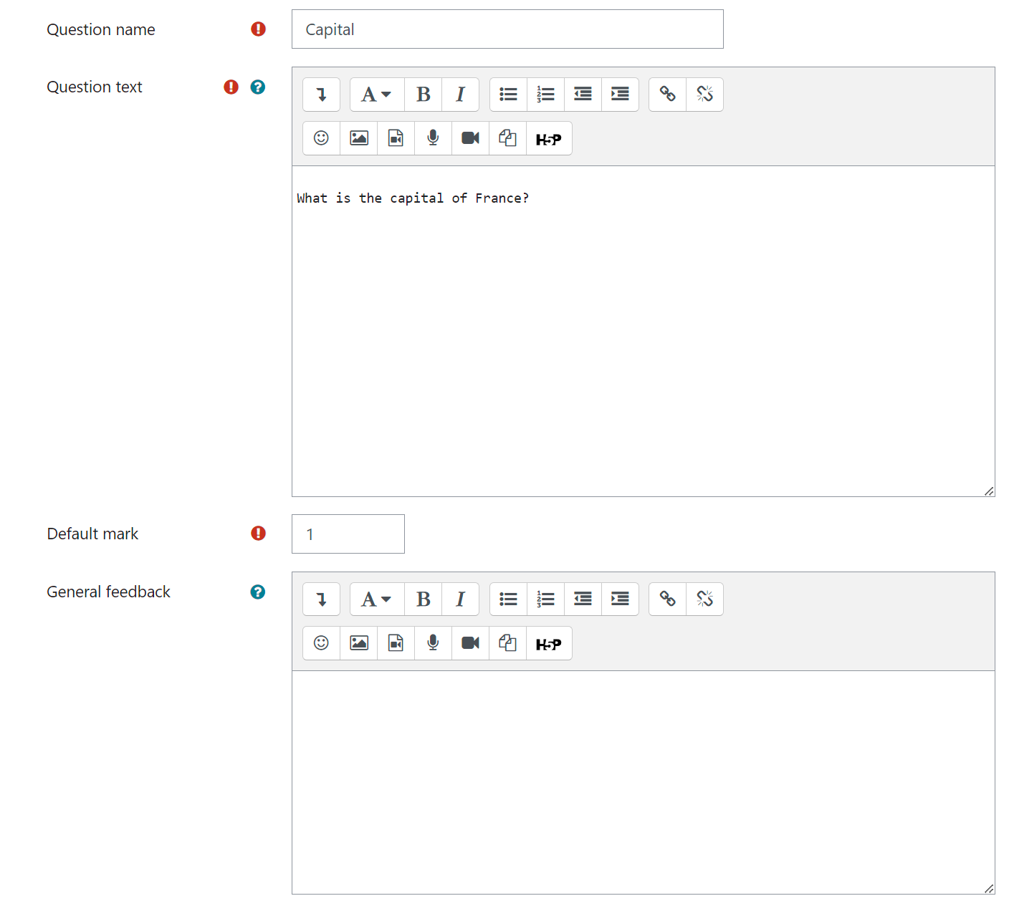Apply bold in Question text editor
The height and width of the screenshot is (906, 1009).
click(x=424, y=95)
